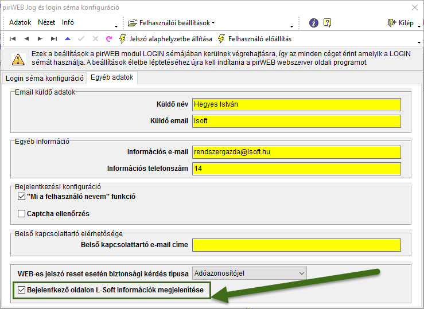The image size is (424, 309).
Task: Click the pink refresh icon
Action: coord(109,39)
